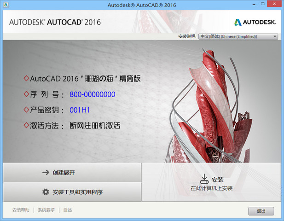This screenshot has width=284, height=221.
Task: Click the 安装说明 label
Action: pos(187,36)
